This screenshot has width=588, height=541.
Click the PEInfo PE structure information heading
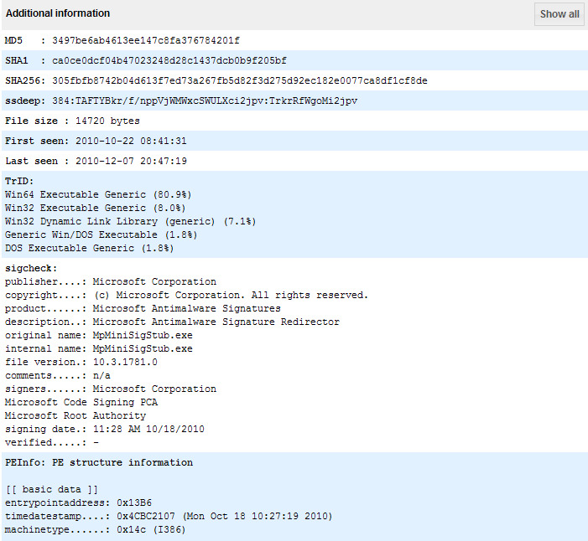pyautogui.click(x=99, y=462)
